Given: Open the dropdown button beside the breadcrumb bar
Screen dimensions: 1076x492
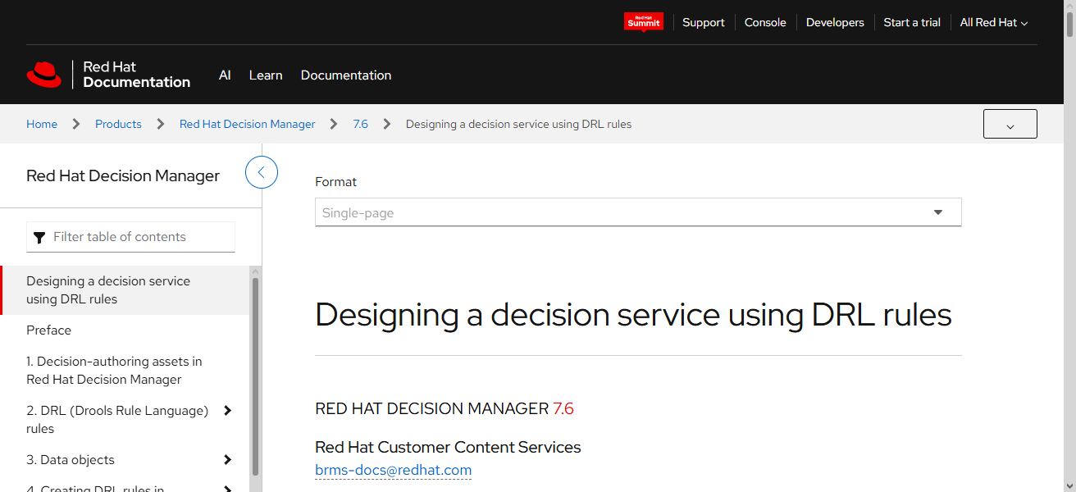Looking at the screenshot, I should click(x=1010, y=123).
